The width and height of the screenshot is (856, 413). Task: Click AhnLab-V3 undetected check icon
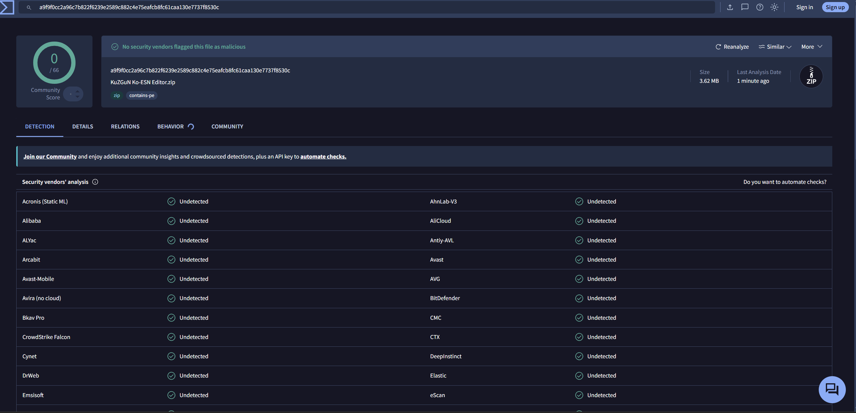[579, 201]
